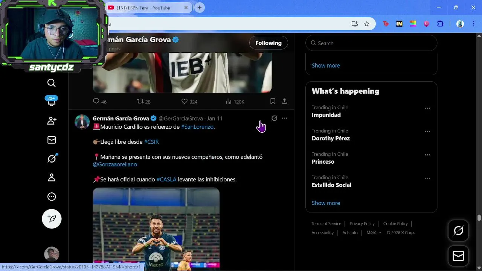Open the Explore search icon in sidebar
Viewport: 482px width, 271px height.
(x=52, y=83)
